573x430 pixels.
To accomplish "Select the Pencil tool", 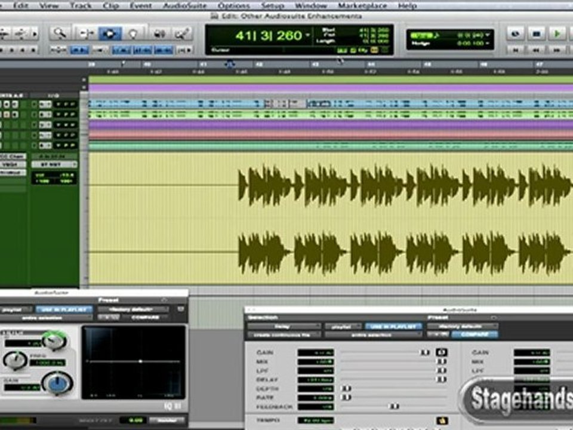I will 181,33.
